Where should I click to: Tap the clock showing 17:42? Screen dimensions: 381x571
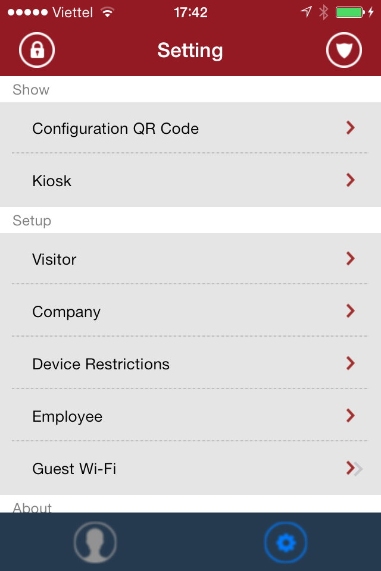(x=190, y=12)
